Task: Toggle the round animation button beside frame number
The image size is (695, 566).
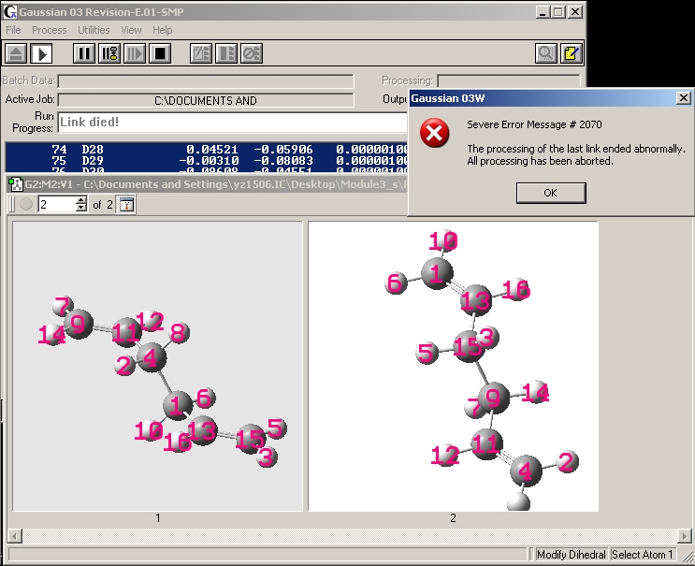Action: click(x=26, y=204)
